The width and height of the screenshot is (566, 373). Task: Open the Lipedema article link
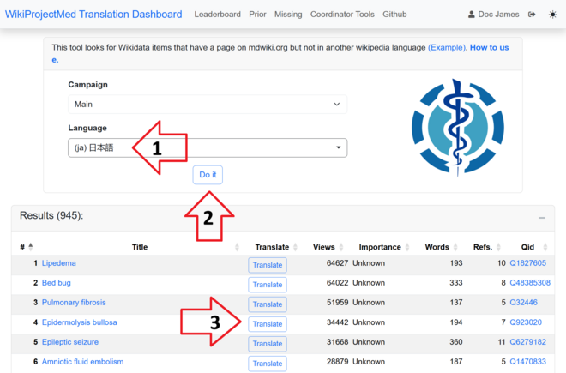(x=59, y=263)
